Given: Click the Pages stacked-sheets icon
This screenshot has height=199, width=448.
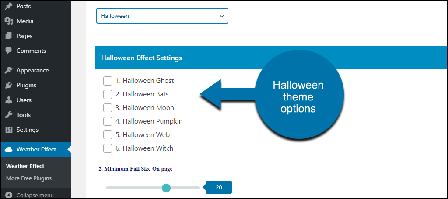Looking at the screenshot, I should click(x=9, y=36).
